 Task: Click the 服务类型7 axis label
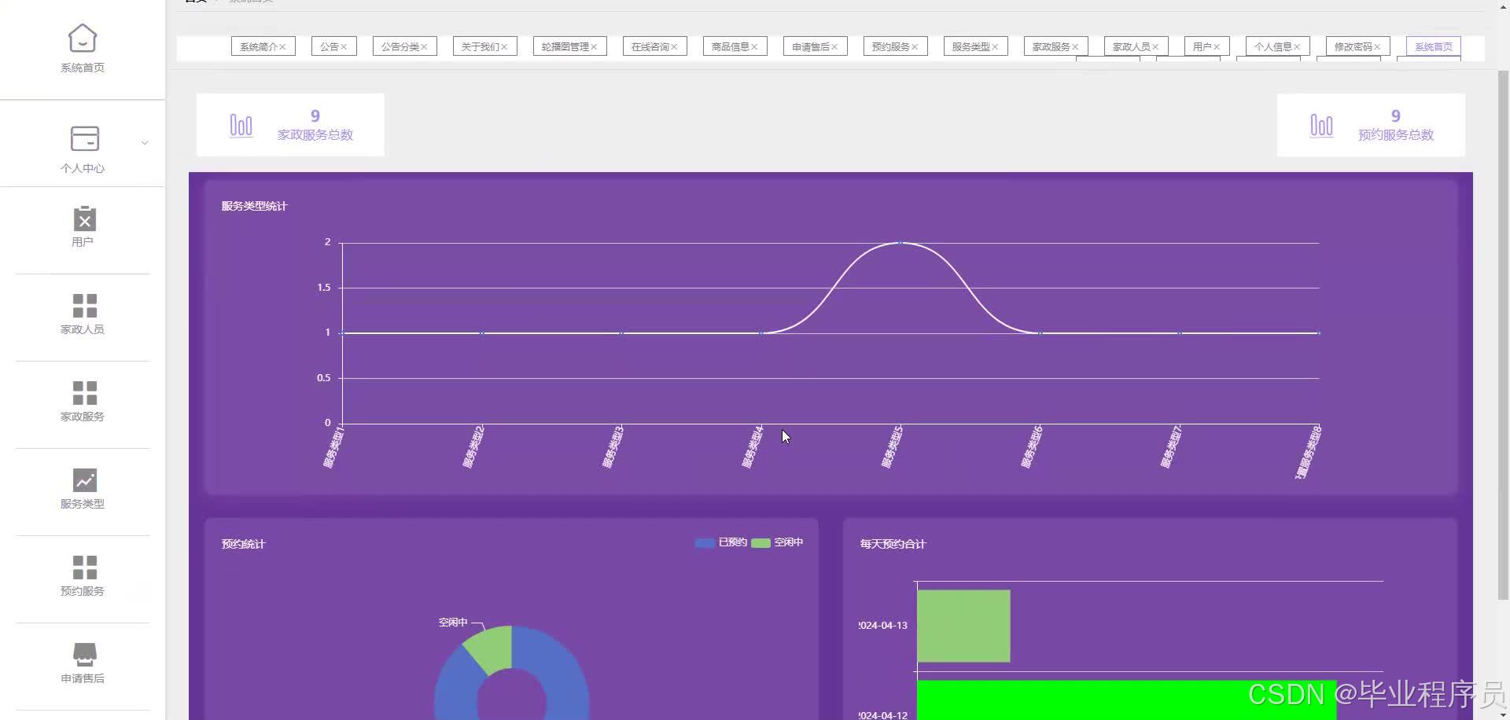[x=1171, y=447]
